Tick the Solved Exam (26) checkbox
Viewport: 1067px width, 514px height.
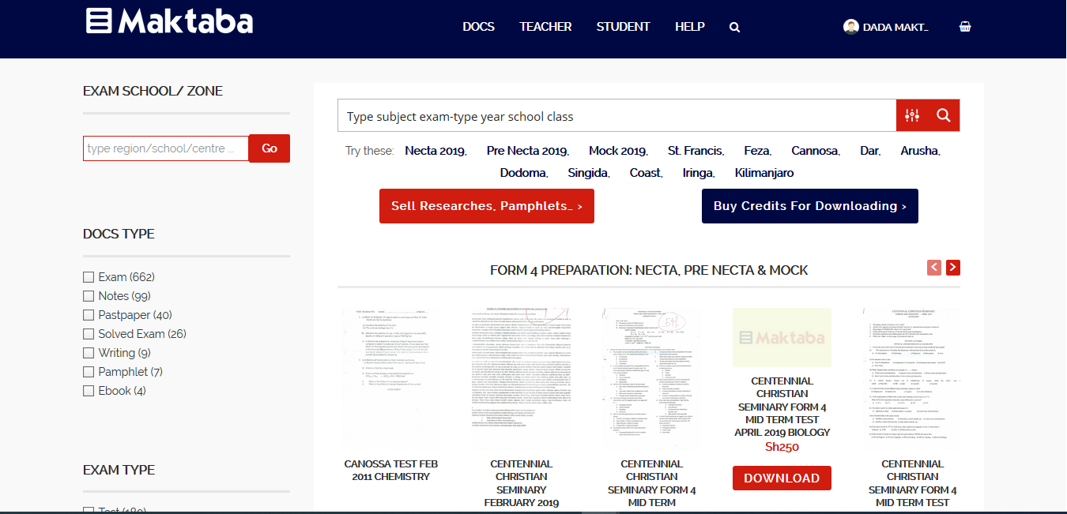pos(89,334)
